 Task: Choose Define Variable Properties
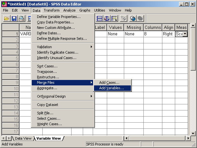click(63, 17)
